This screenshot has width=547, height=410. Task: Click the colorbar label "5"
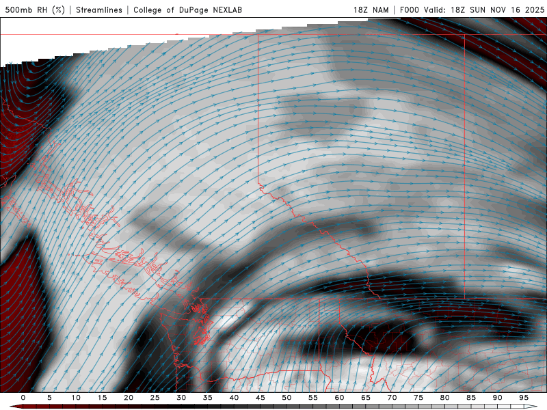49,398
